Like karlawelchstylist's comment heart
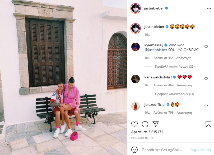 coord(206,79)
